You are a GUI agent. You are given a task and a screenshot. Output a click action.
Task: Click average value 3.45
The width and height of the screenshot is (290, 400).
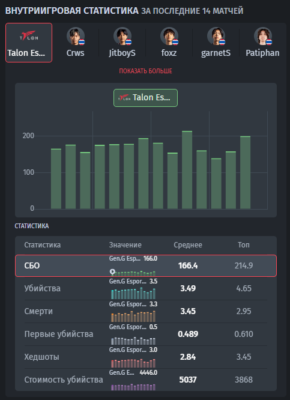tap(188, 312)
